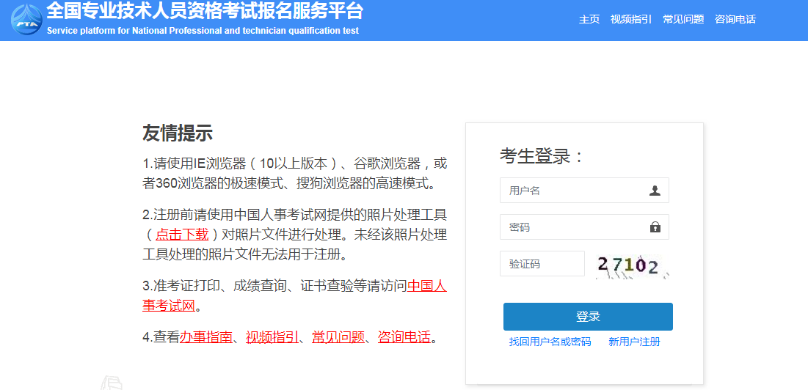Focus the 用户名 input field
The image size is (808, 390).
click(572, 191)
